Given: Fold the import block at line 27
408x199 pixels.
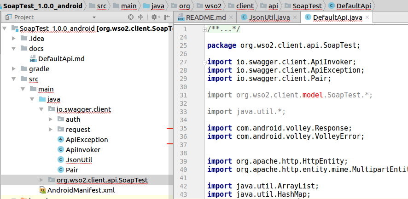Looking at the screenshot, I should [x=204, y=63].
